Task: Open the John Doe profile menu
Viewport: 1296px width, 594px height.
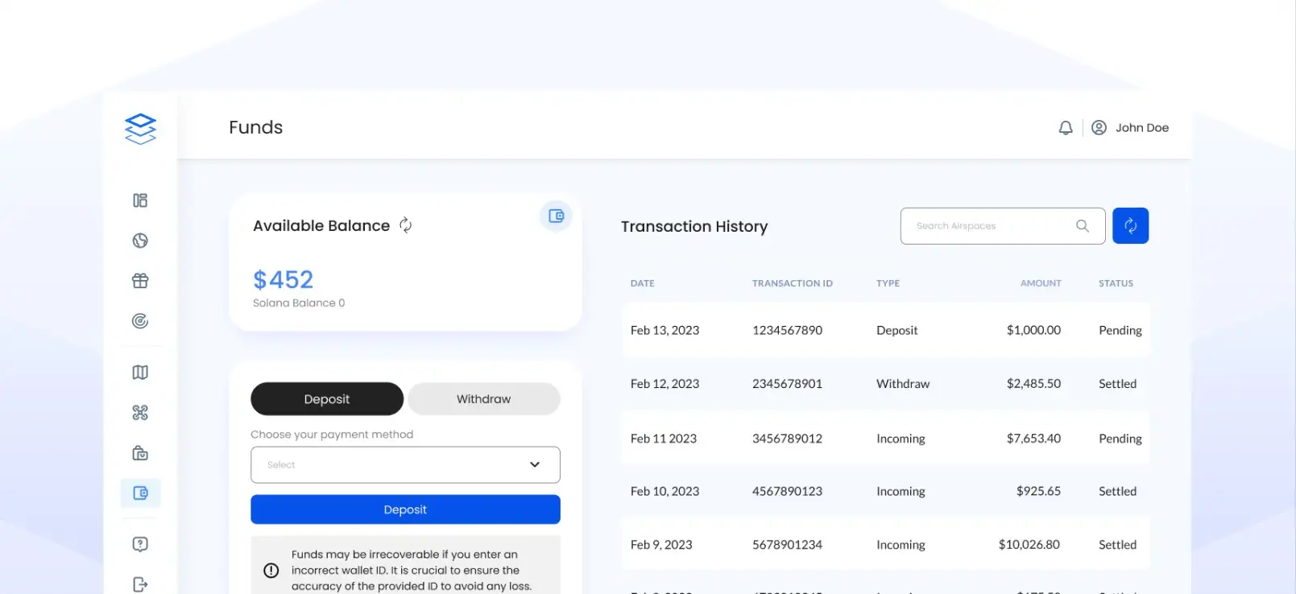Action: (x=1130, y=128)
